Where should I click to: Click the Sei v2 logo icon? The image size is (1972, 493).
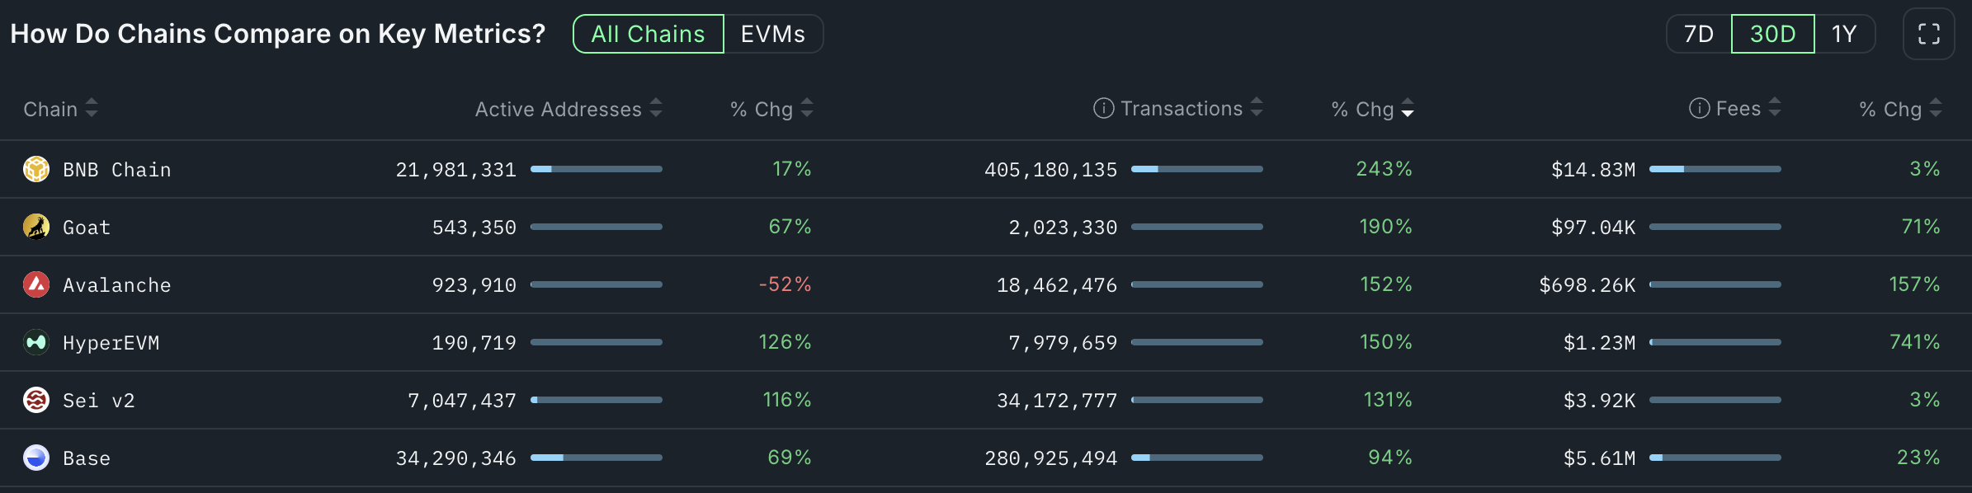(x=36, y=400)
